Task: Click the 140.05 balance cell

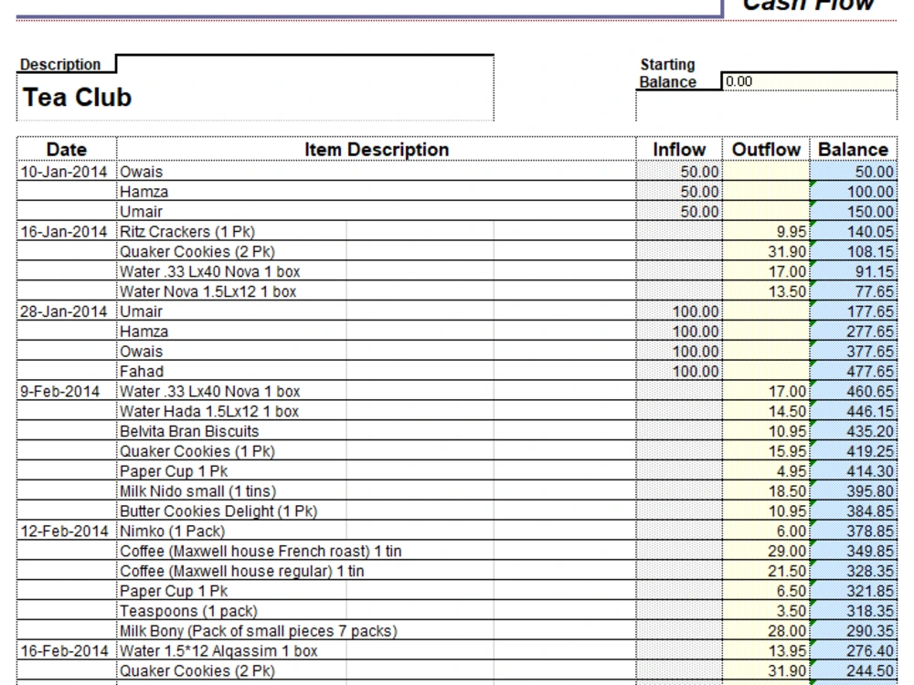Action: [x=854, y=232]
